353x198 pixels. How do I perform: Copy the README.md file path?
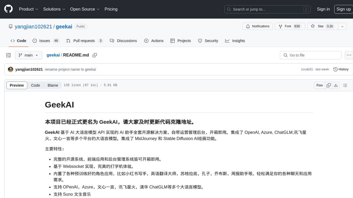[x=95, y=55]
